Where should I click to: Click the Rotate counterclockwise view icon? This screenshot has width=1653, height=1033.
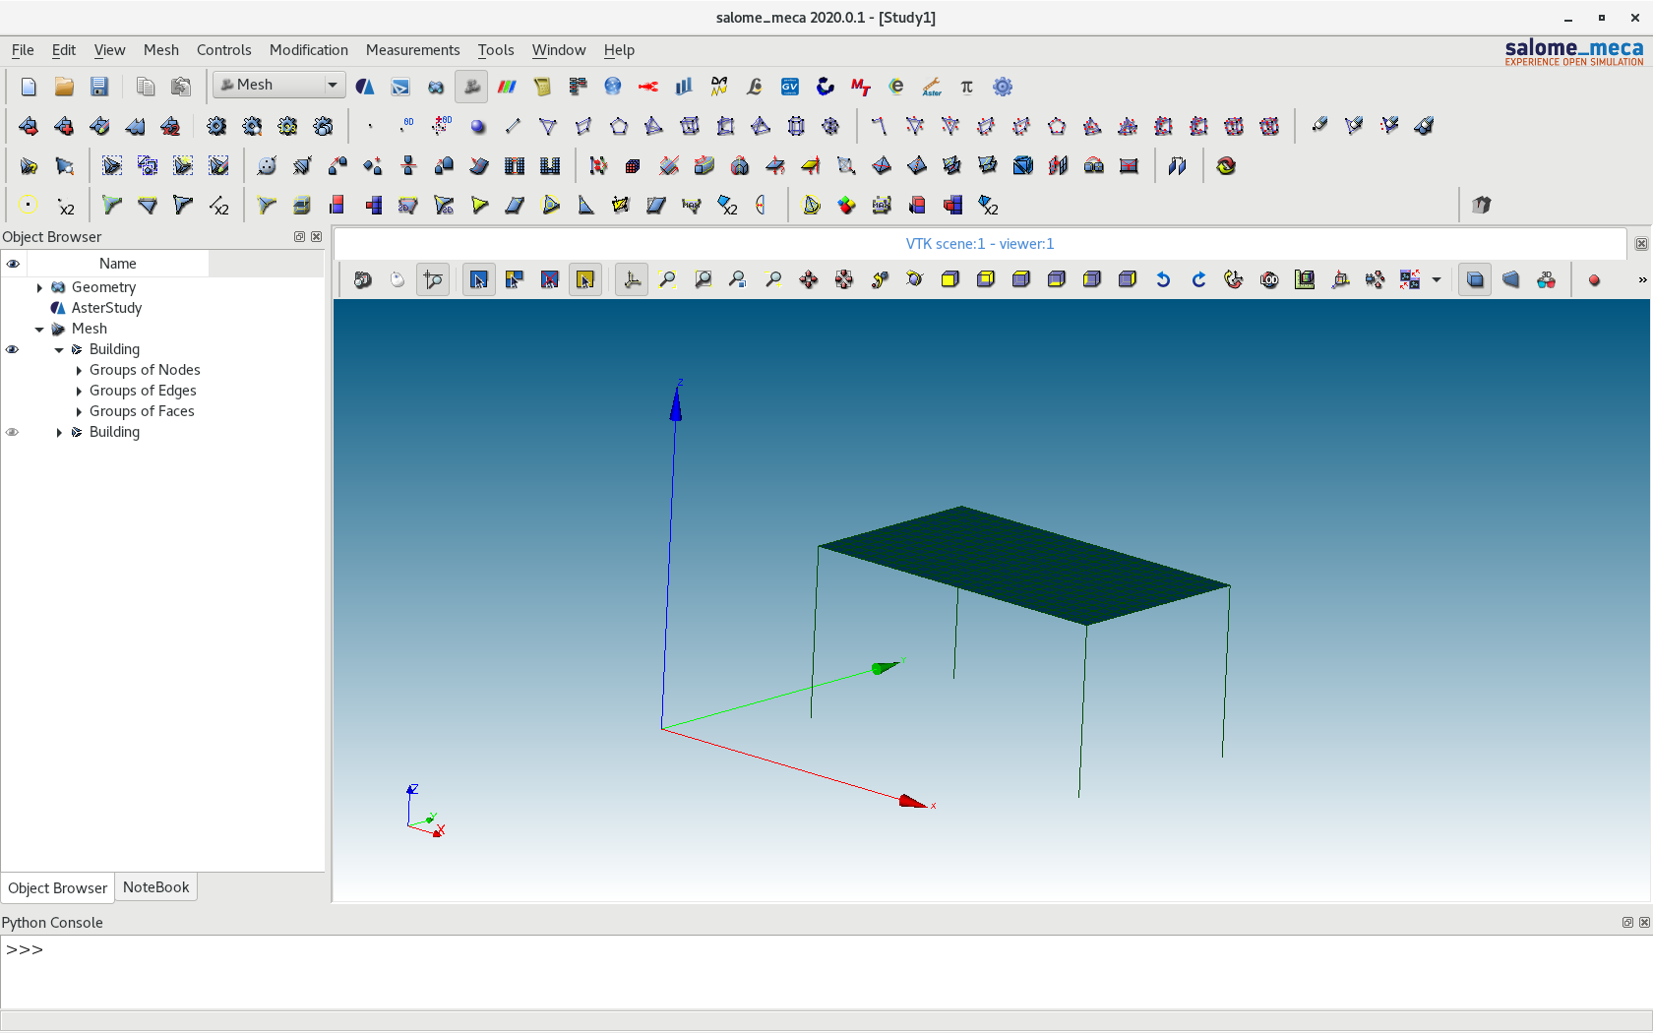click(x=1163, y=280)
